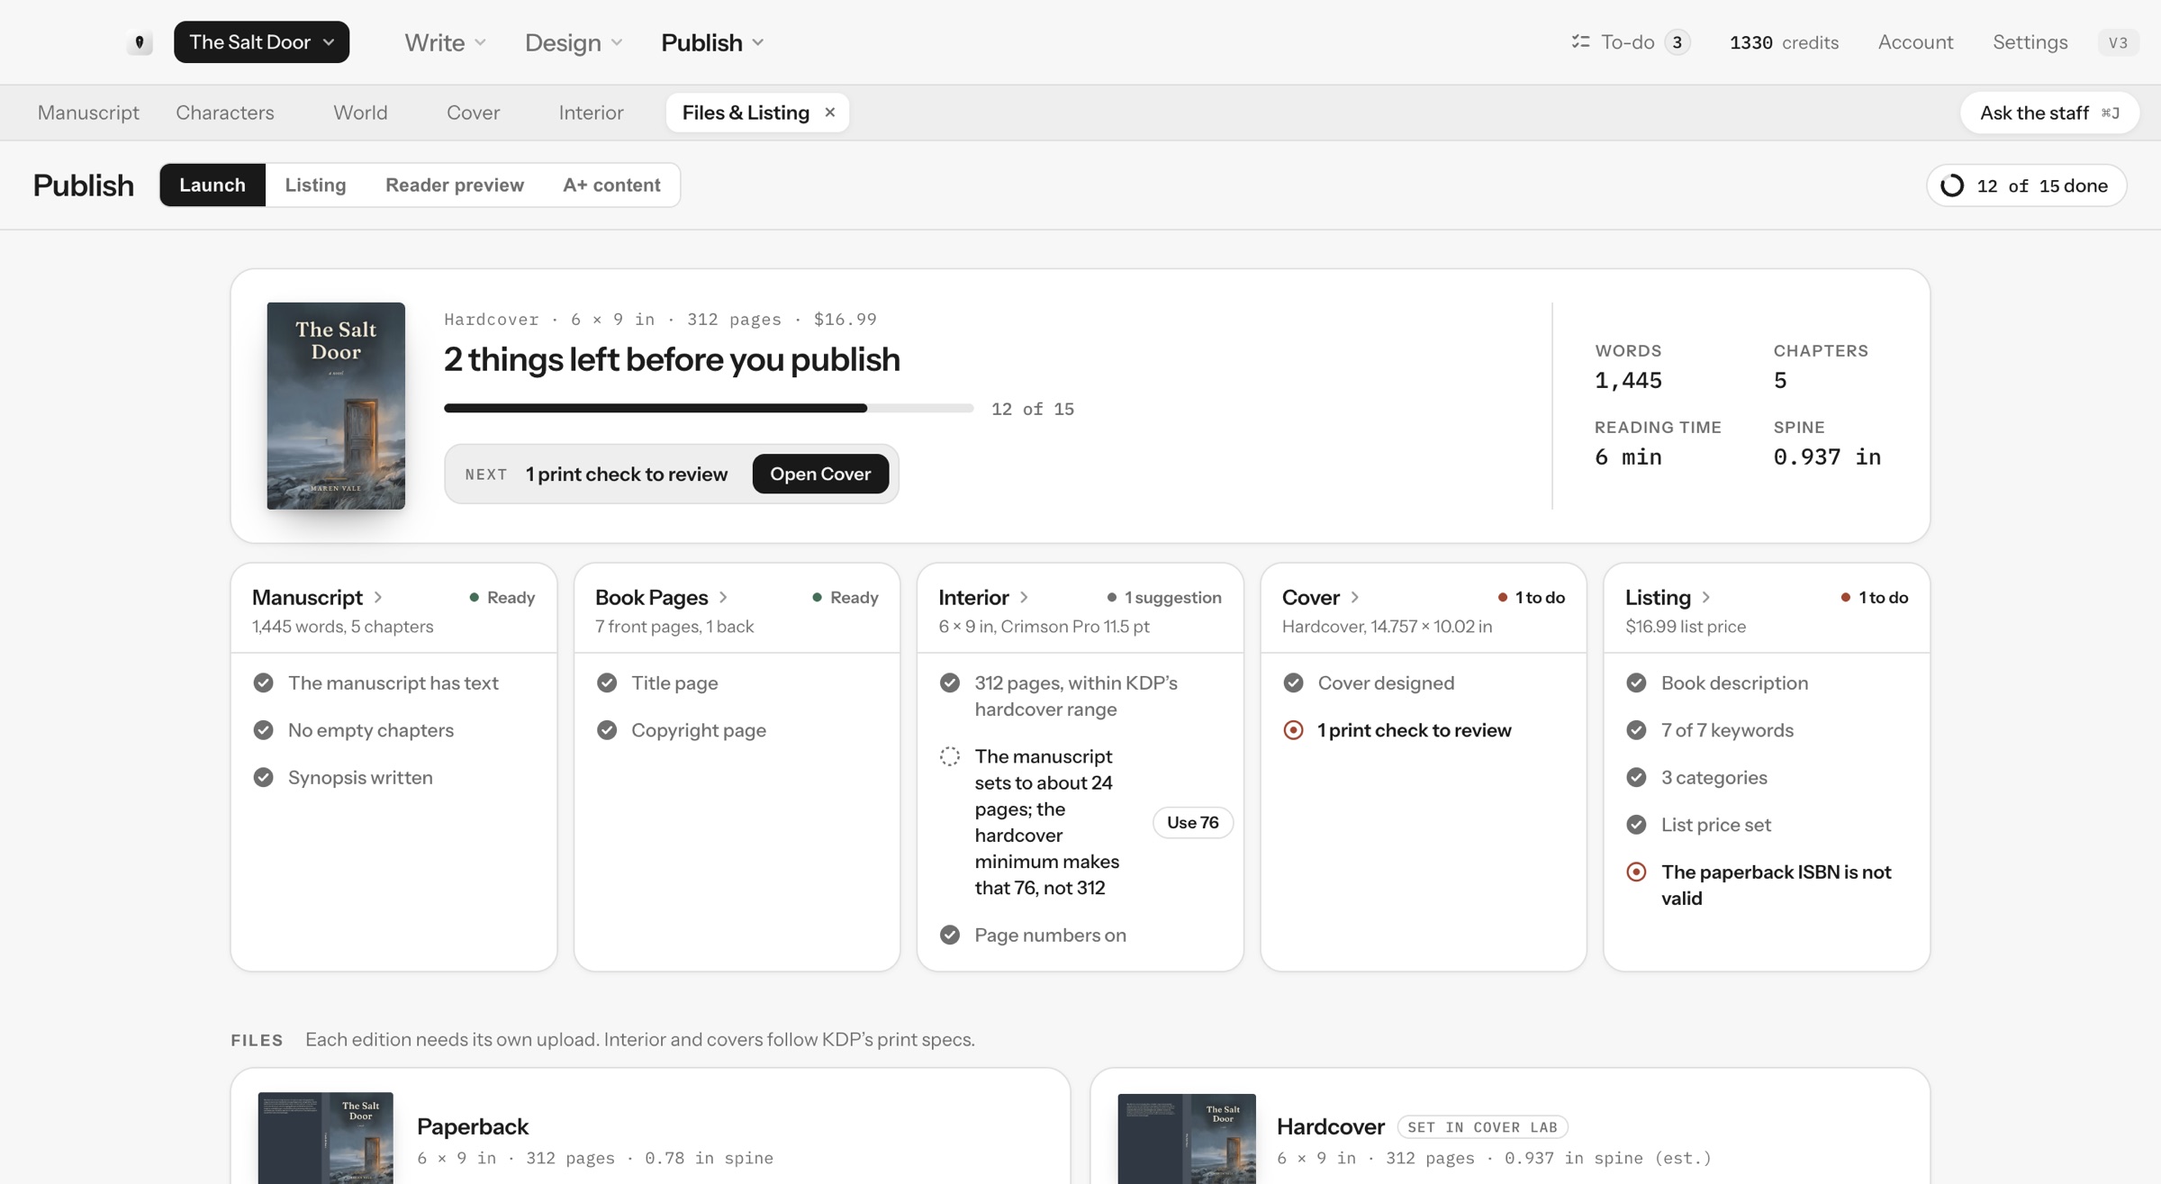Go to the World tab
Viewport: 2161px width, 1184px height.
pyautogui.click(x=360, y=113)
